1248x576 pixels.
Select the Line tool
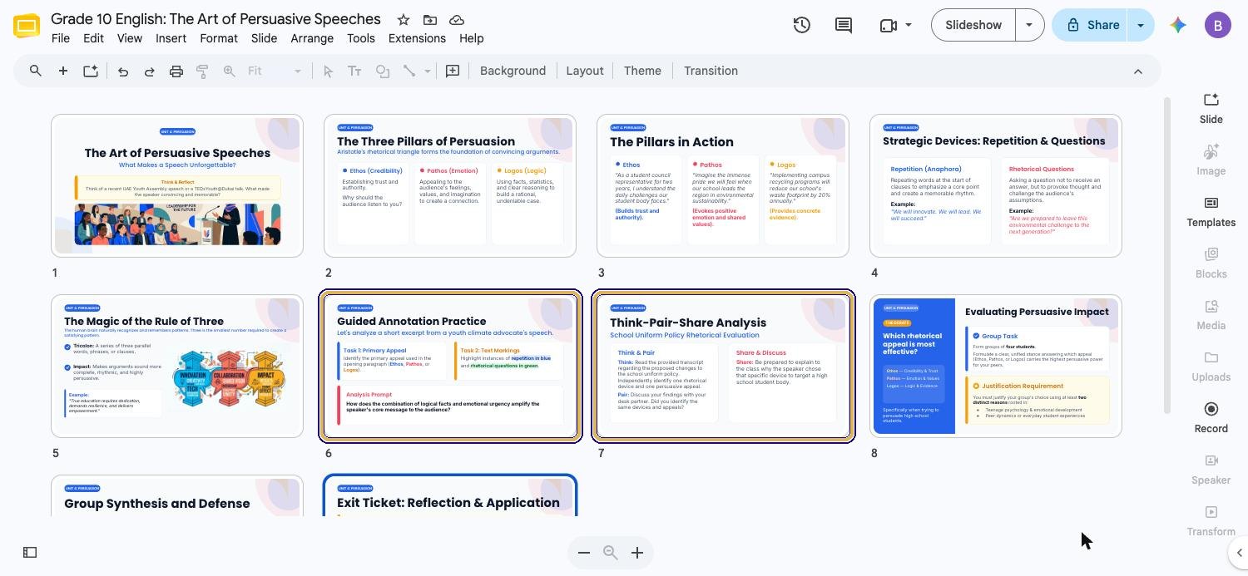[409, 71]
